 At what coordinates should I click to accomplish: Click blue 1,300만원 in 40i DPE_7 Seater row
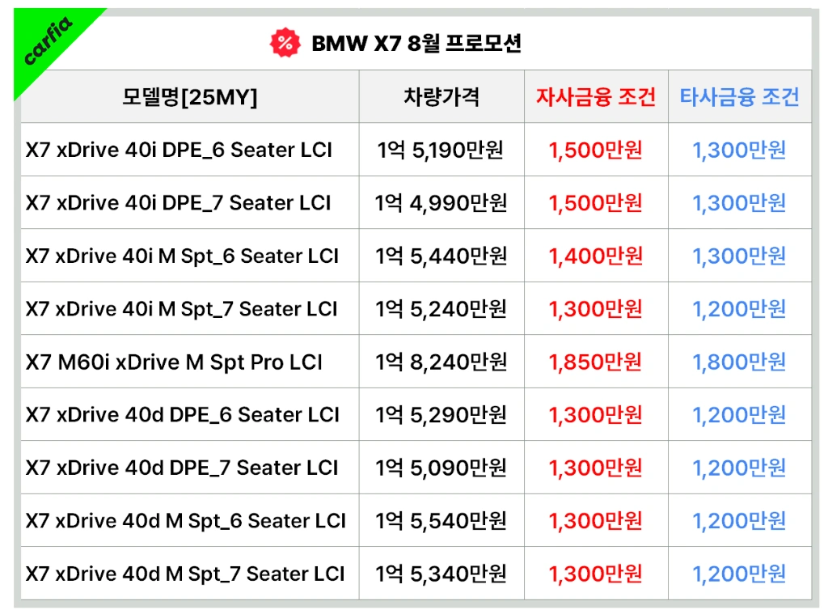(x=739, y=203)
